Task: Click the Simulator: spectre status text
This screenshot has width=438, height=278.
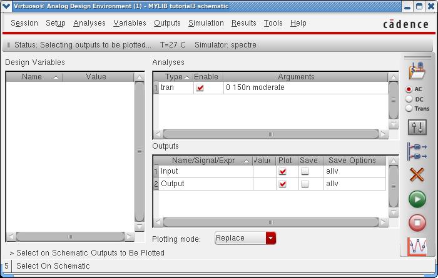Action: tap(225, 45)
